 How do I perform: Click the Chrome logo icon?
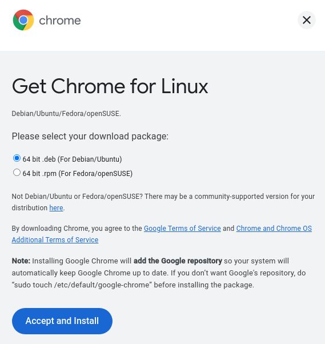(23, 20)
